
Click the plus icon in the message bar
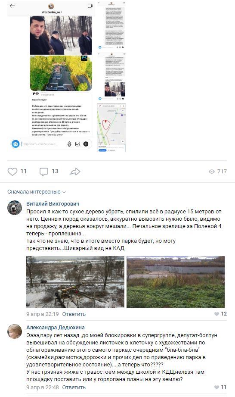86,144
